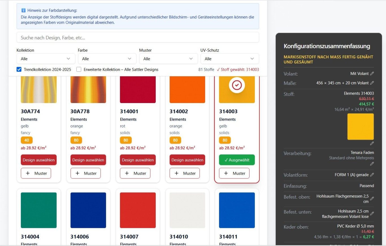386x246 pixels.
Task: Open the Kollektion dropdown
Action: pyautogui.click(x=46, y=59)
